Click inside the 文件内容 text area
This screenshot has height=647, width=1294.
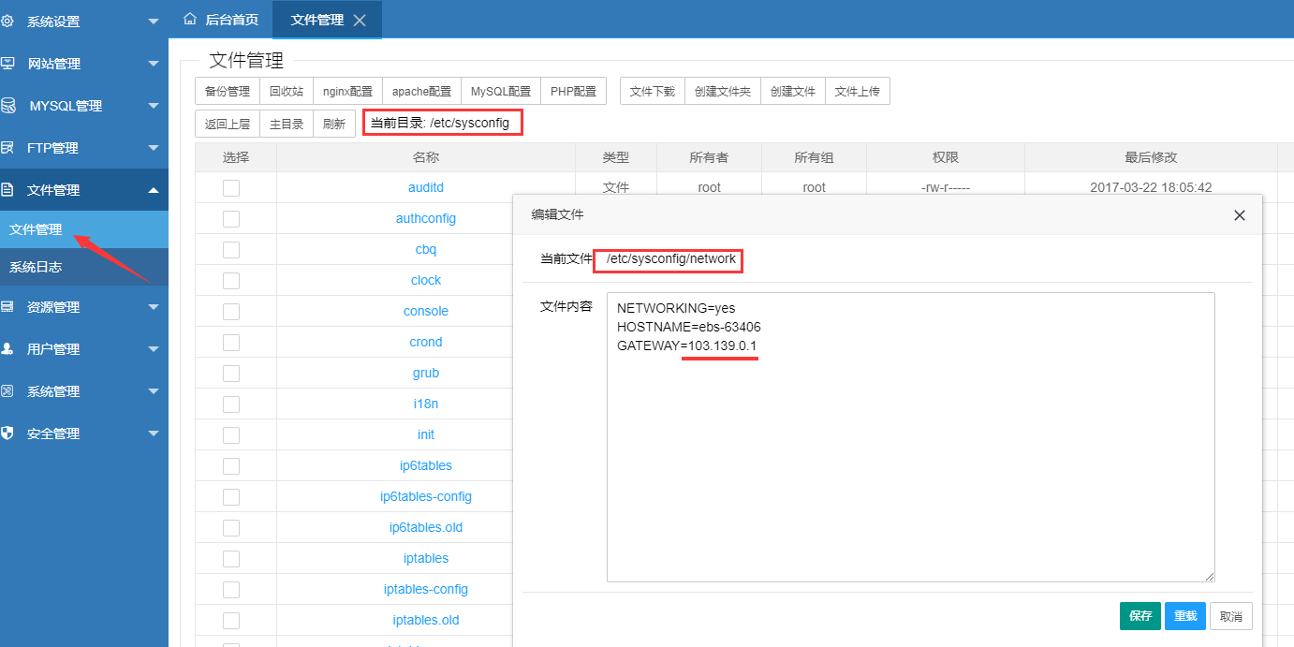(x=910, y=468)
